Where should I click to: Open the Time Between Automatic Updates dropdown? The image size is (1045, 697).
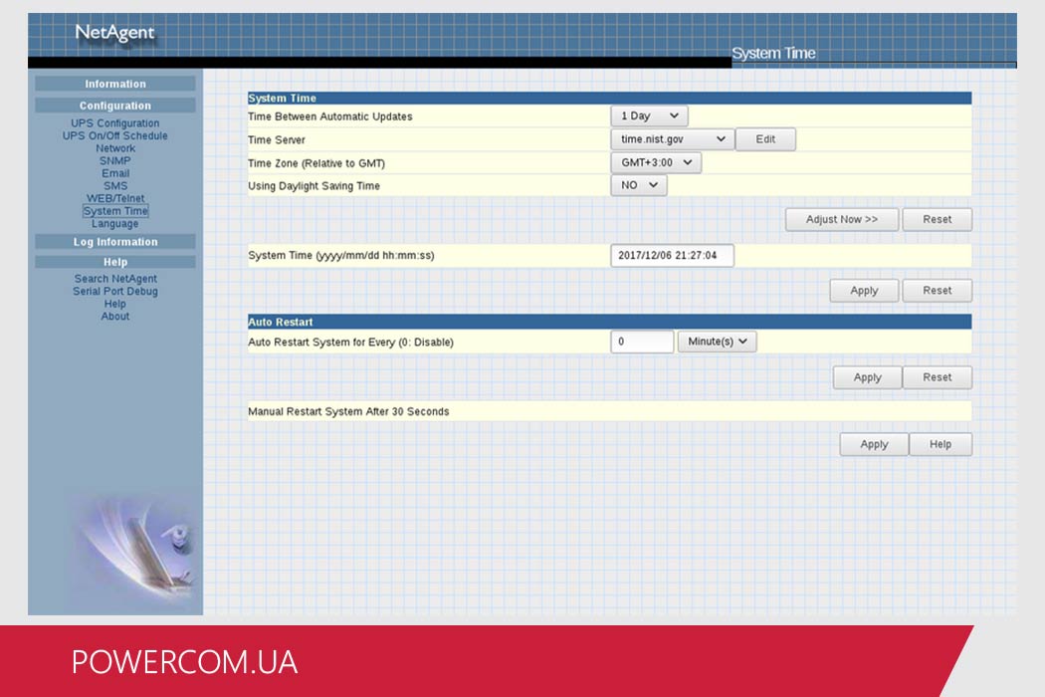(648, 116)
